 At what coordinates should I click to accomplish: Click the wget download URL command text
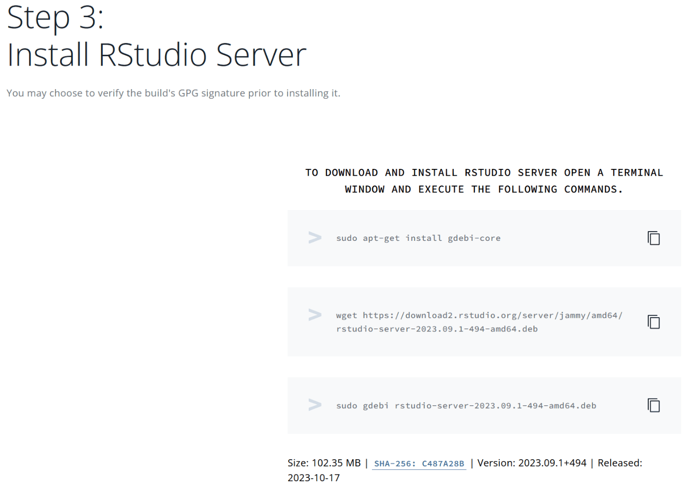tap(479, 322)
